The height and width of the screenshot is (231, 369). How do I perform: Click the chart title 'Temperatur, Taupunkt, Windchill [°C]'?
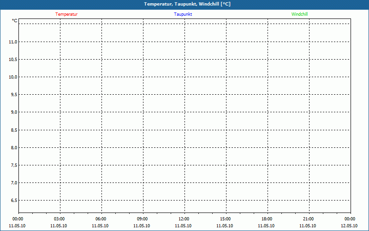pos(187,4)
